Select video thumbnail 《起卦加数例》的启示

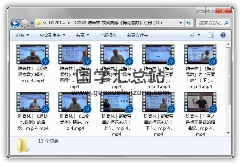coord(33,102)
